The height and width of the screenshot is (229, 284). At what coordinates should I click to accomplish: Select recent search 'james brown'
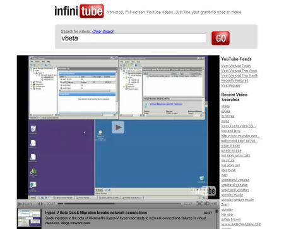(x=231, y=220)
